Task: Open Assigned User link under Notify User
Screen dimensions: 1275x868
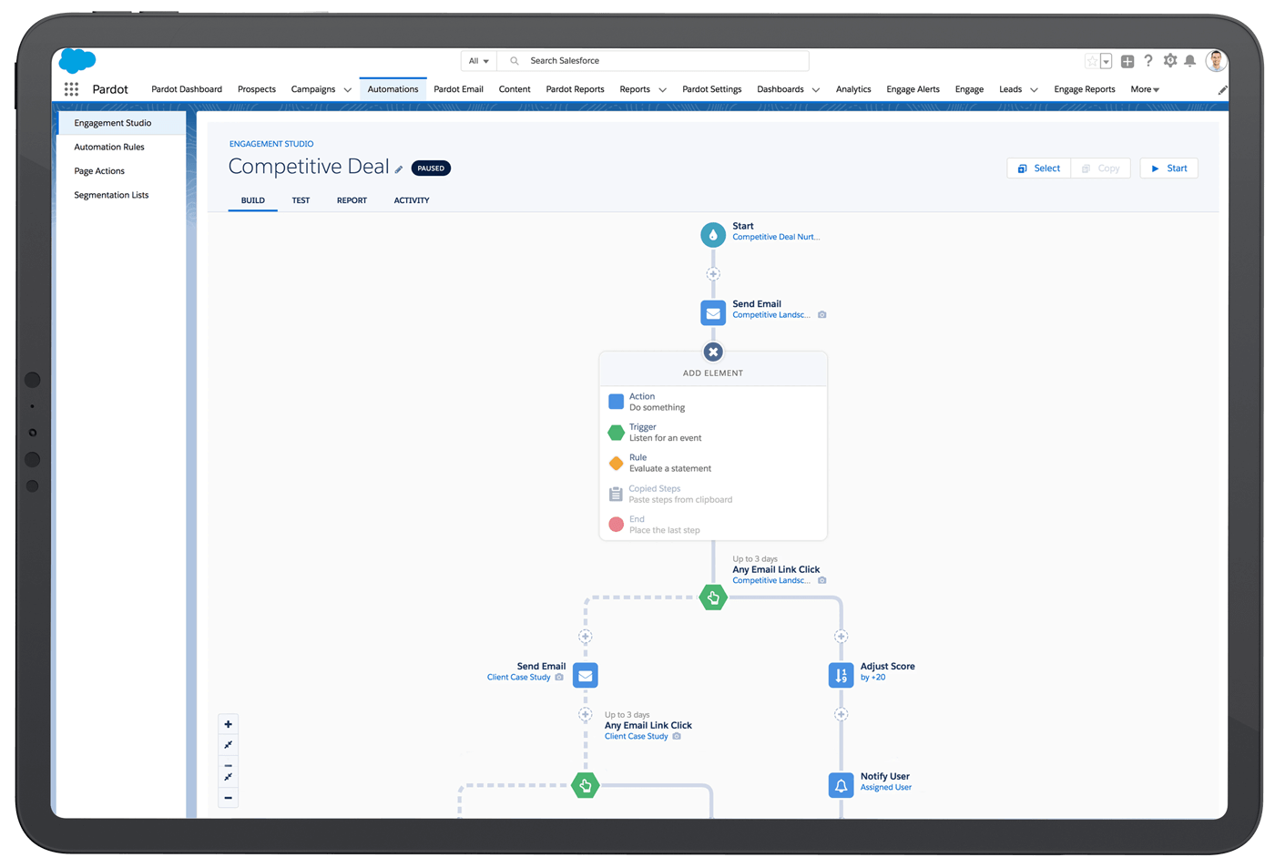Action: [x=886, y=788]
